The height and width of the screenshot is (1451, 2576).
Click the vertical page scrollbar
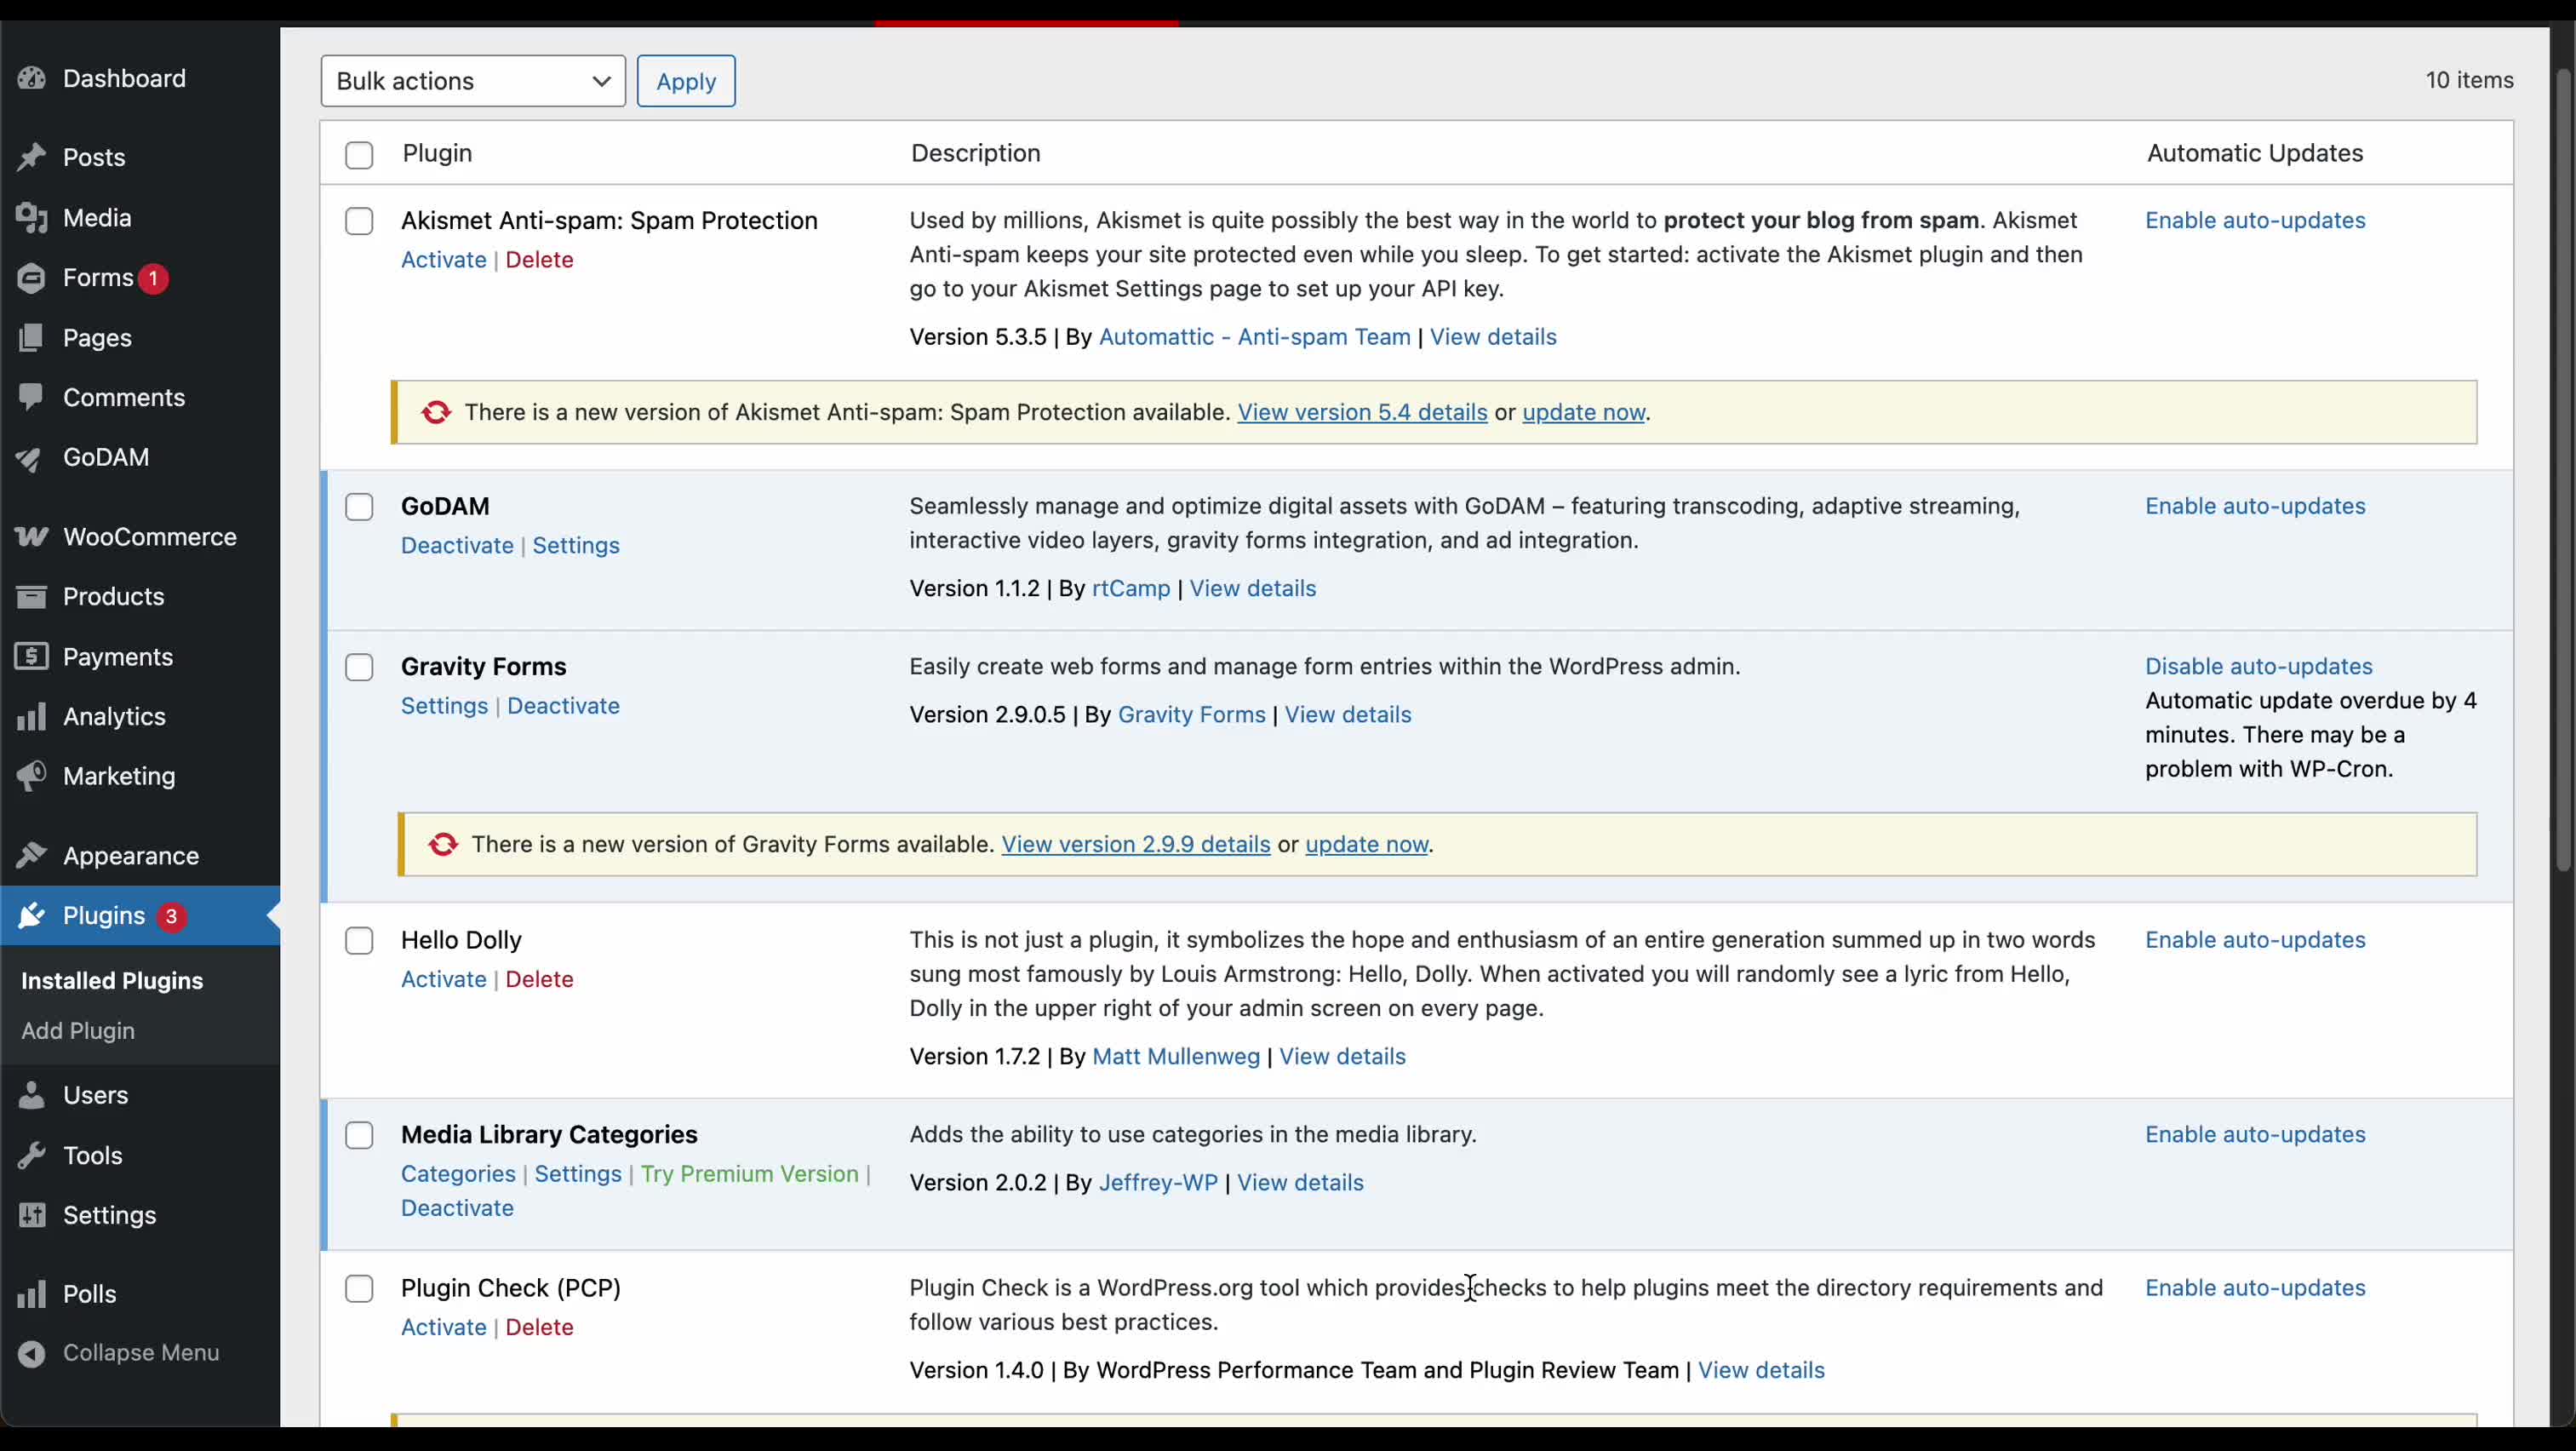[2564, 470]
